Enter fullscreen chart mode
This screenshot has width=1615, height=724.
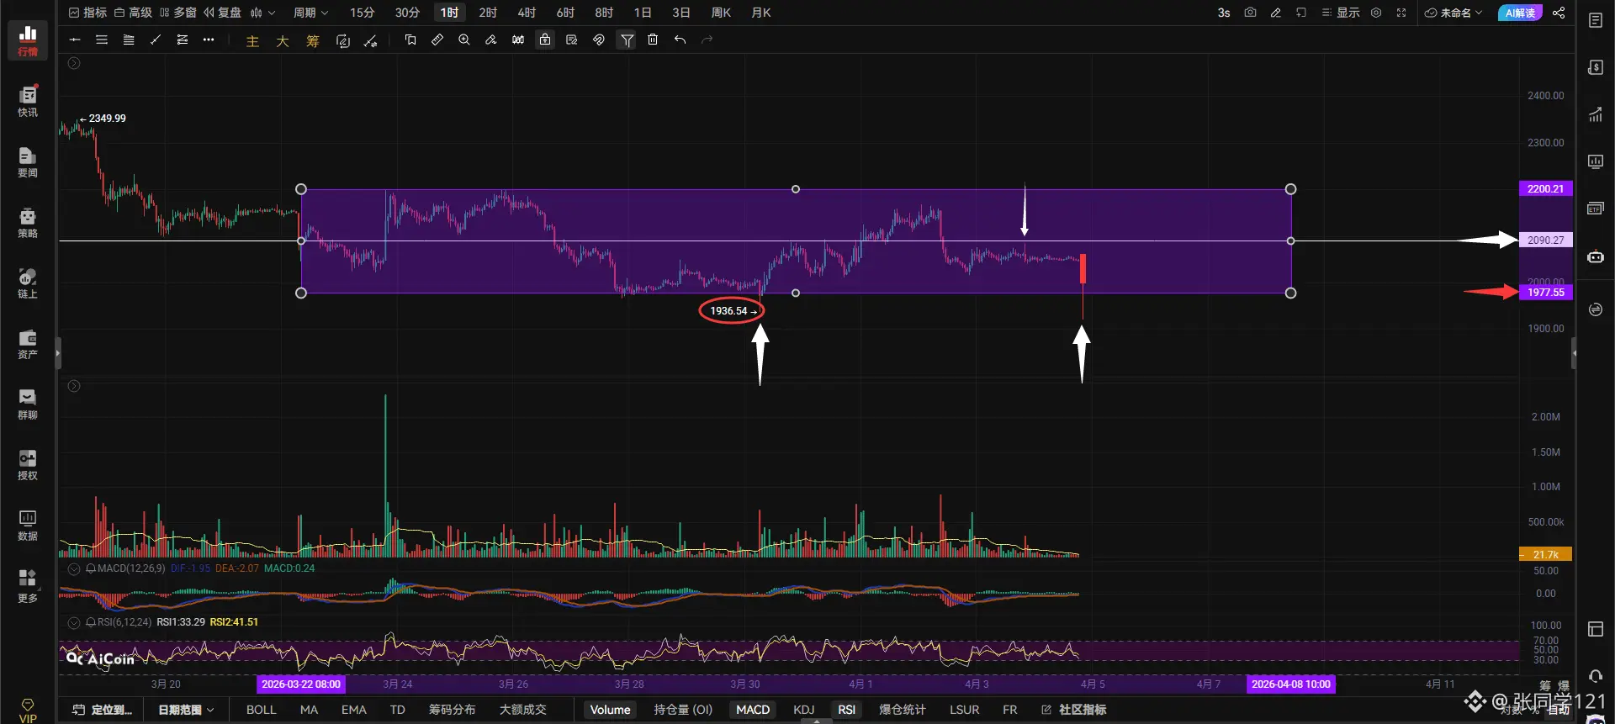pos(1401,13)
